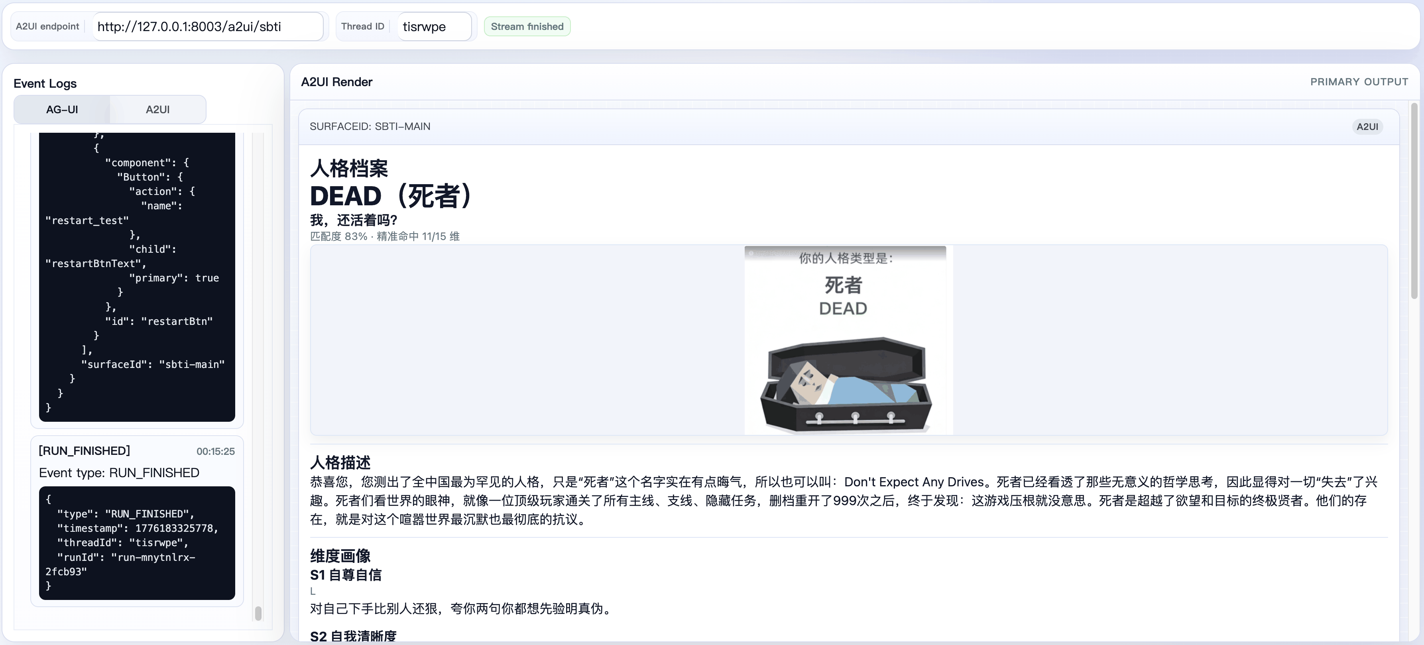
Task: Click the S1 自尊自信 dimension heading
Action: point(346,575)
